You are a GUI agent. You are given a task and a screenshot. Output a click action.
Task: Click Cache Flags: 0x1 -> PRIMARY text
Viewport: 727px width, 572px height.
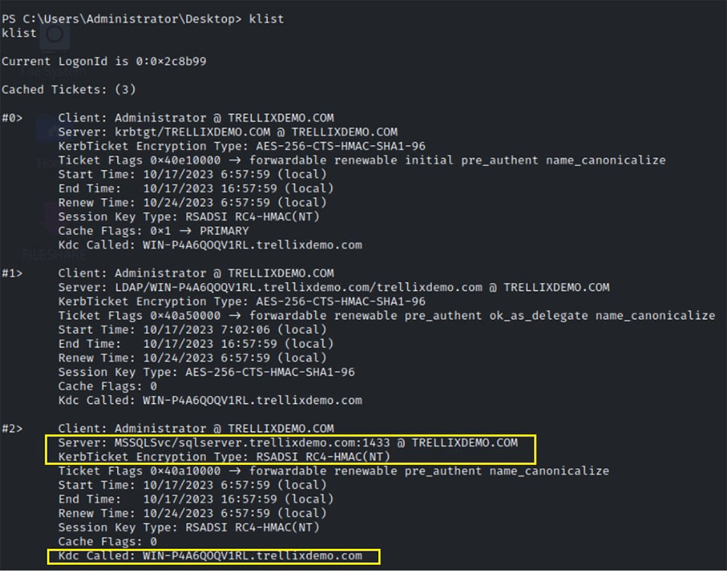click(x=154, y=231)
